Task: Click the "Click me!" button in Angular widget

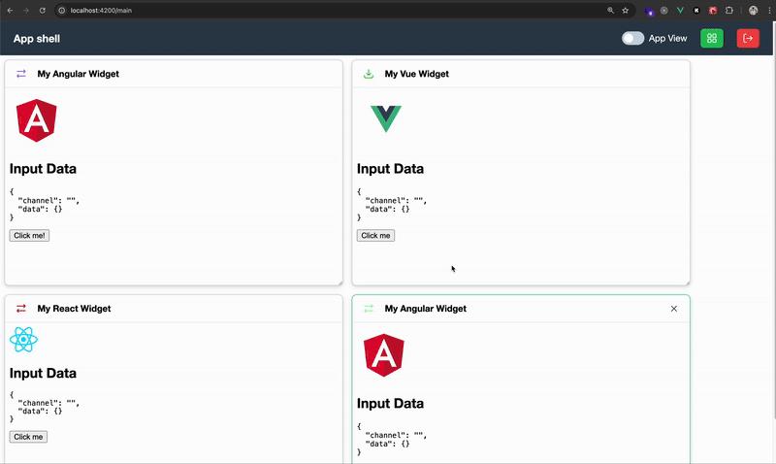Action: coord(29,236)
